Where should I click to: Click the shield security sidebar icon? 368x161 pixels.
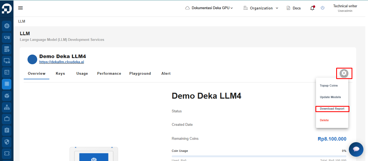click(x=7, y=142)
